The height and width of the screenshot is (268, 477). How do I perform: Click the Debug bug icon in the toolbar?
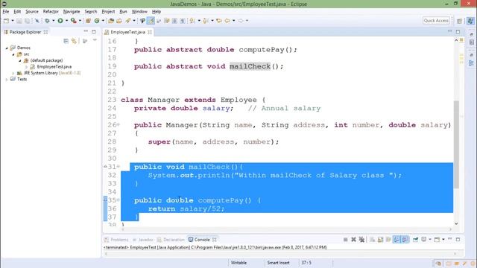point(47,21)
